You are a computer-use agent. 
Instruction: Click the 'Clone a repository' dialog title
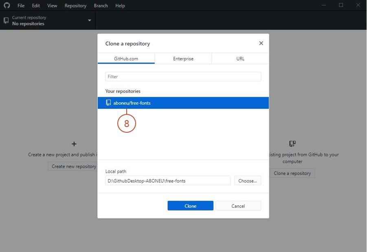click(127, 44)
